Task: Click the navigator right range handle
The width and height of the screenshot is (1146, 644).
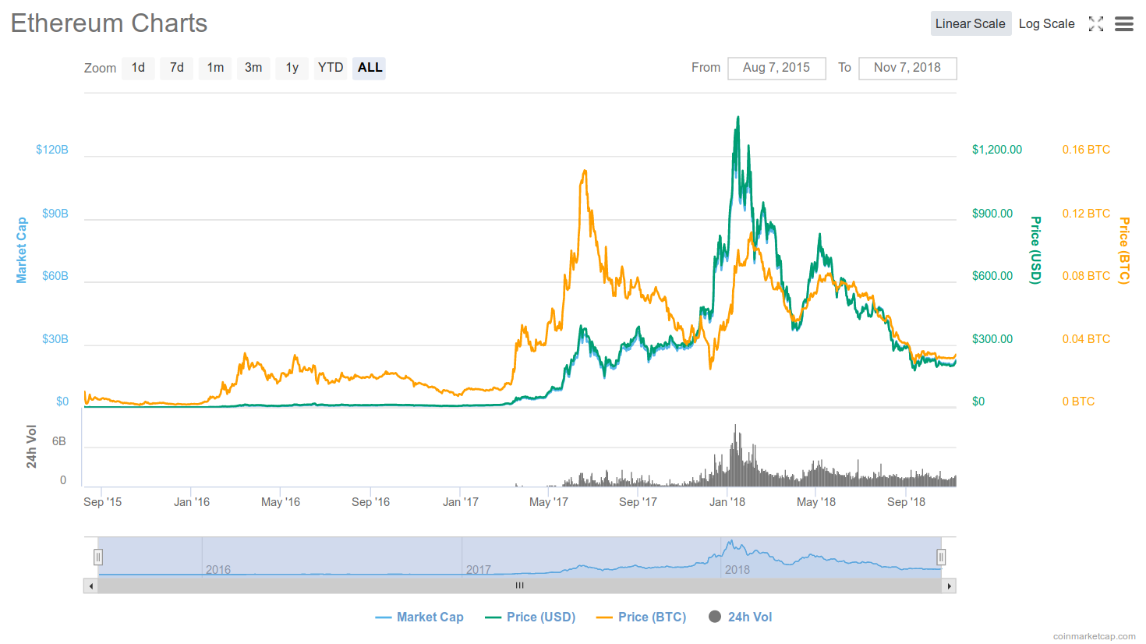Action: 941,557
